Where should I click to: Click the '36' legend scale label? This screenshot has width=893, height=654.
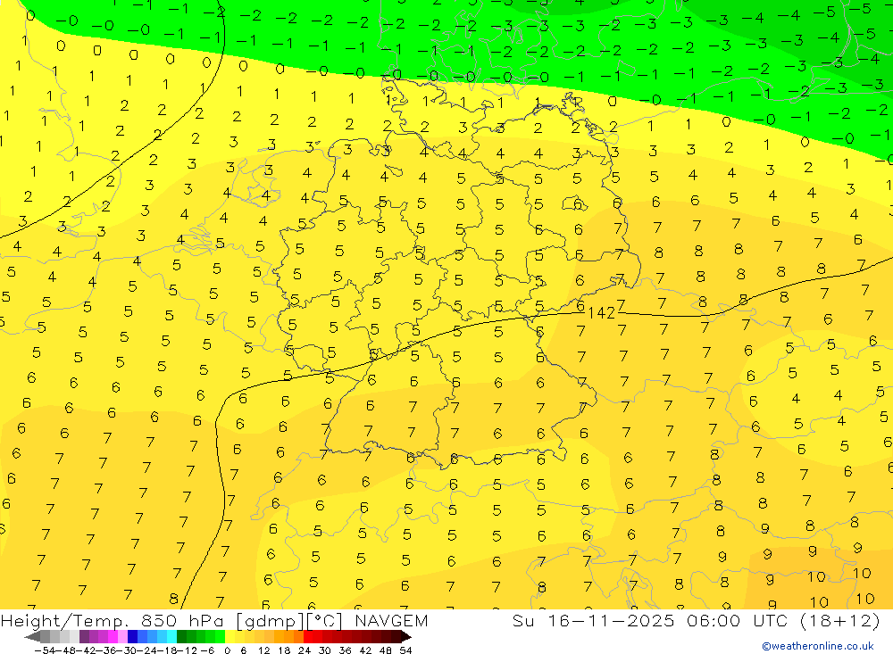coord(345,650)
